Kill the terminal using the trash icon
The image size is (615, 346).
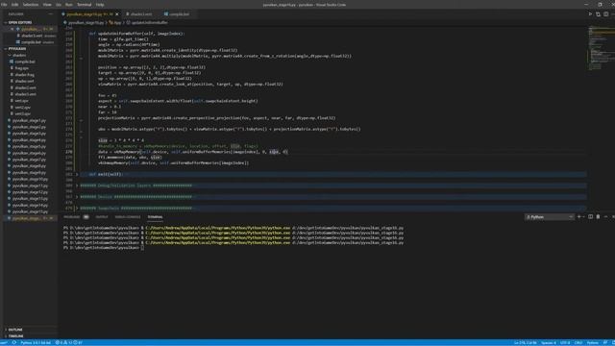pos(598,216)
